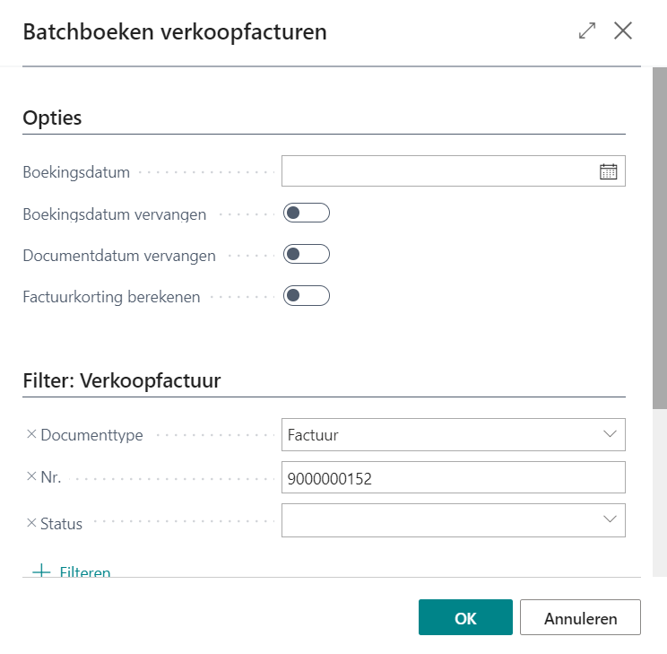Image resolution: width=667 pixels, height=654 pixels.
Task: Confirm with the OK button
Action: [x=465, y=618]
